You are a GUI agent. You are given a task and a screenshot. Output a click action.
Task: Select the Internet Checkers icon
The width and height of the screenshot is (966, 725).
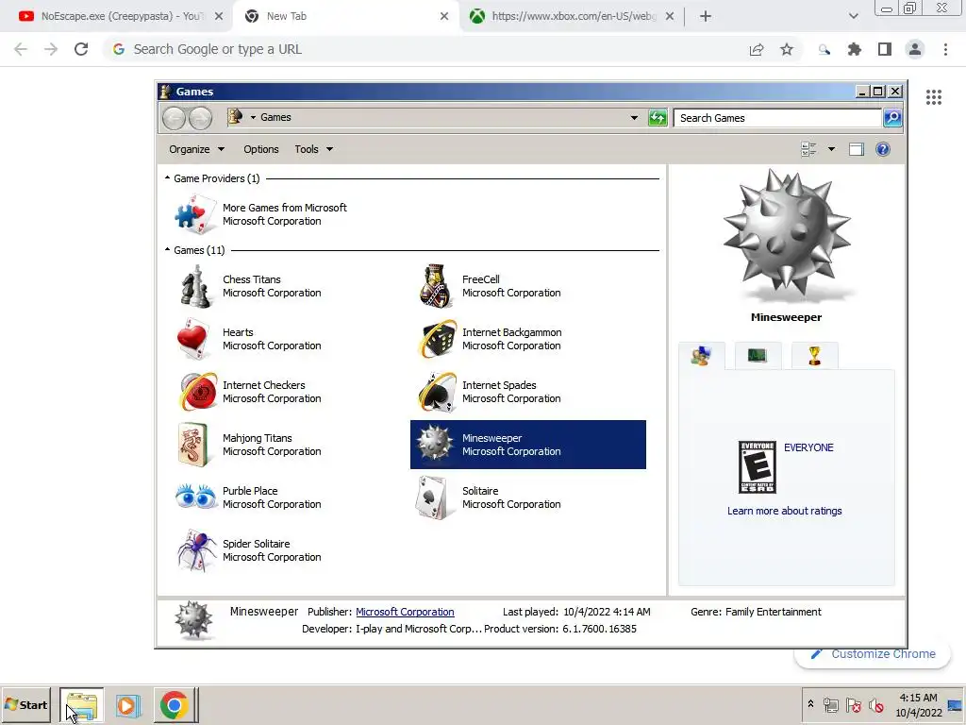click(197, 392)
